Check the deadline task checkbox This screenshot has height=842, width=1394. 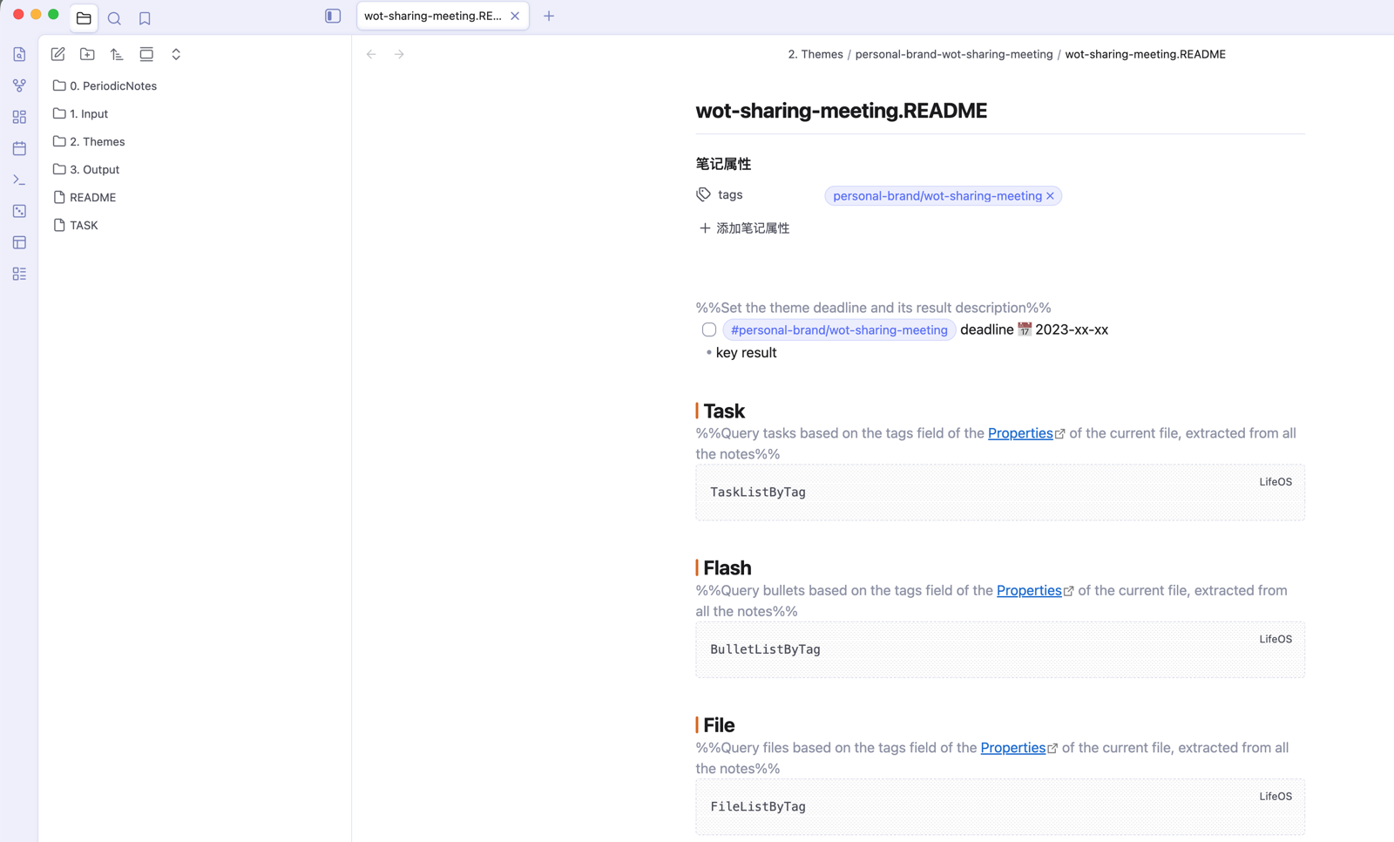pyautogui.click(x=709, y=329)
